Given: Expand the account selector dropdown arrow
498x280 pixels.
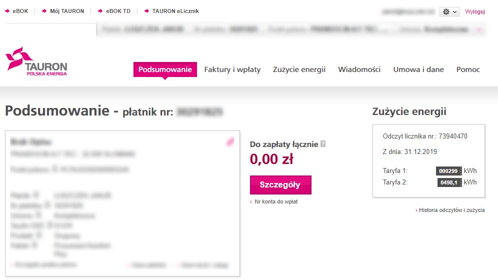Looking at the screenshot, I should (479, 30).
